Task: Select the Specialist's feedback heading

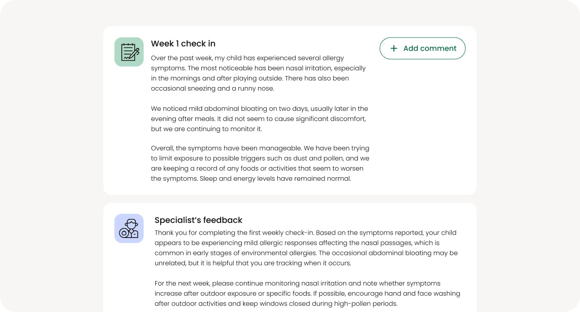Action: click(x=198, y=220)
